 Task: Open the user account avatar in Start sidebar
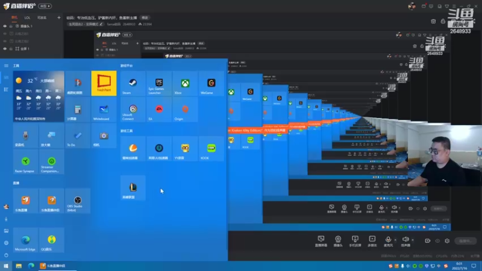[6, 207]
